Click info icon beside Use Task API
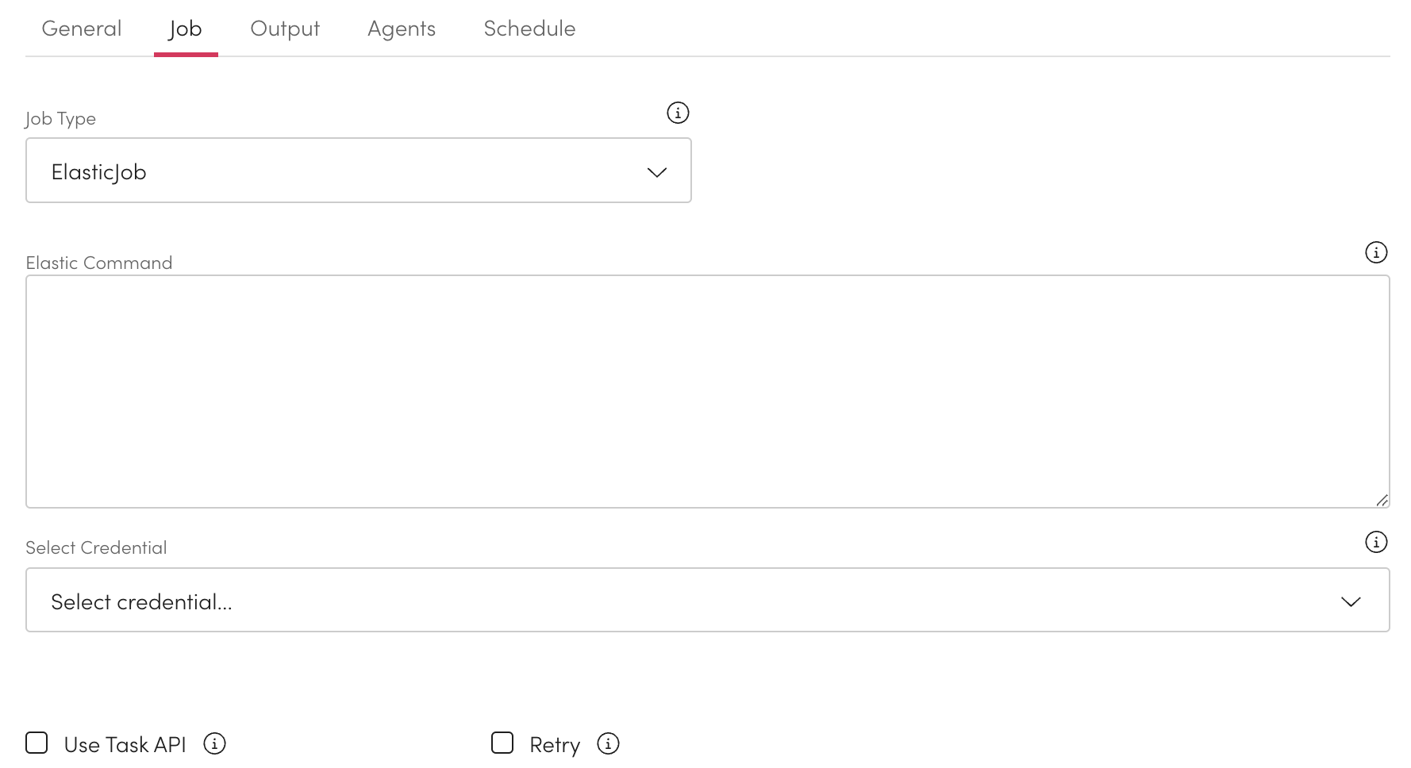The height and width of the screenshot is (768, 1411). 214,743
